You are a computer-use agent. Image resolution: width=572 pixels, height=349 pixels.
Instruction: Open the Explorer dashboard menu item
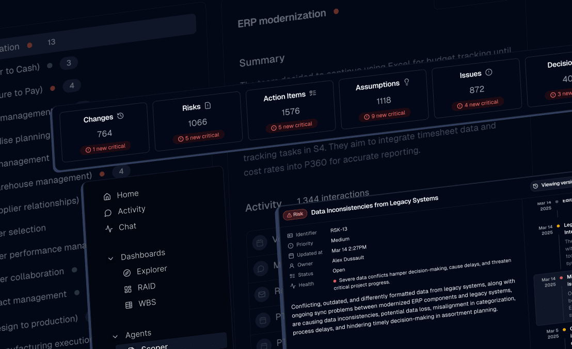tap(151, 270)
